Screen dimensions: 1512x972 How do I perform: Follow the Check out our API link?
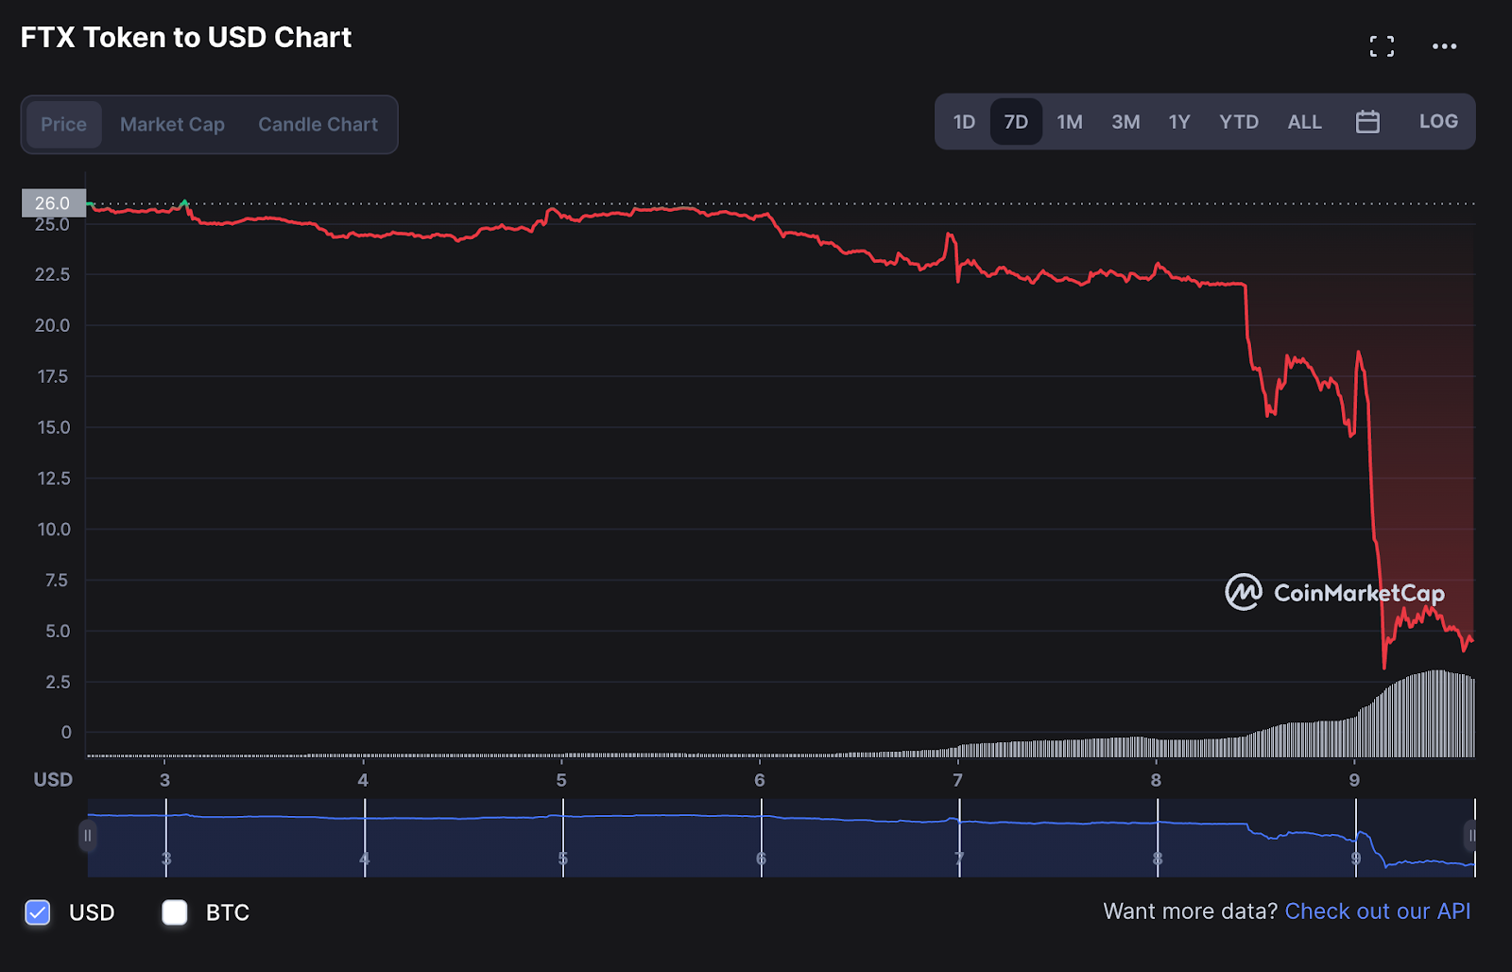click(1377, 911)
